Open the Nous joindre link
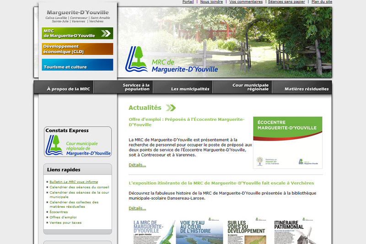 (211, 2)
